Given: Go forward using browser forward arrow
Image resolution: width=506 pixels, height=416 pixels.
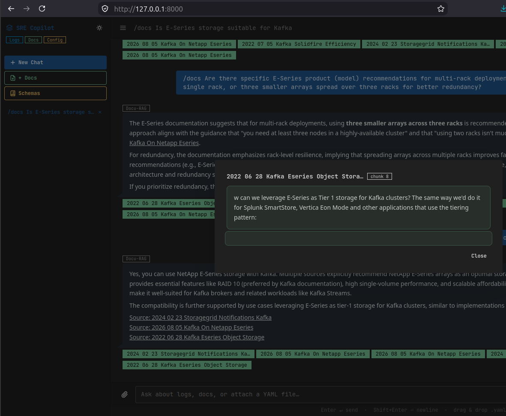Looking at the screenshot, I should point(27,9).
